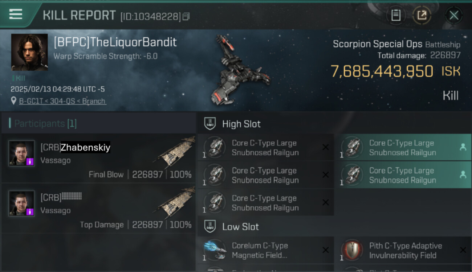Select Pith C-Type Adaptive Invulnerability Field module
472x272 pixels.
[x=403, y=250]
